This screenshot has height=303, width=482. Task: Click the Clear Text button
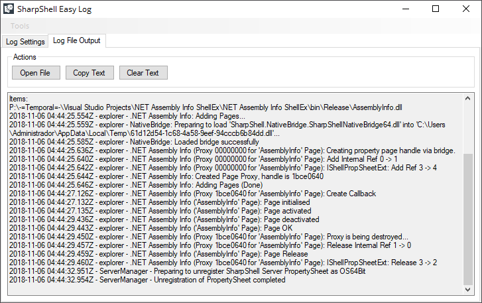(x=143, y=73)
